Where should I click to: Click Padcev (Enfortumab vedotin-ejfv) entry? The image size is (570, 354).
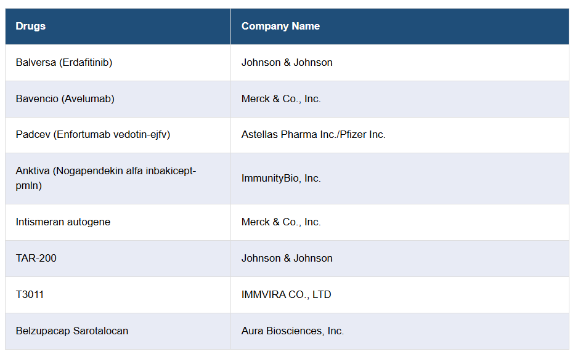point(93,135)
